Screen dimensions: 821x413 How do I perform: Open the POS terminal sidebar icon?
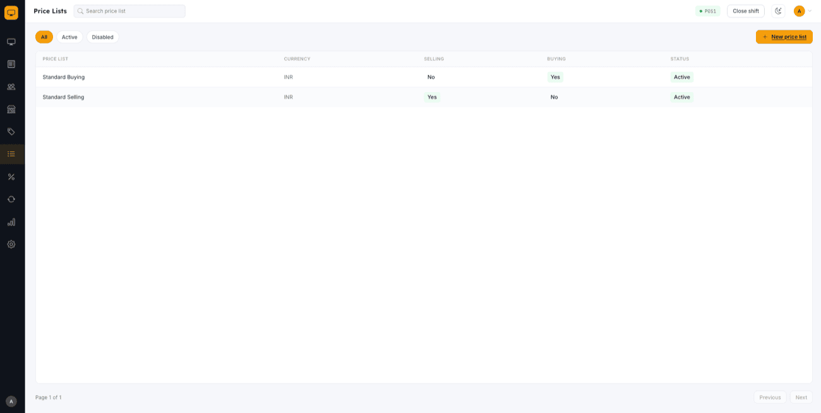11,42
